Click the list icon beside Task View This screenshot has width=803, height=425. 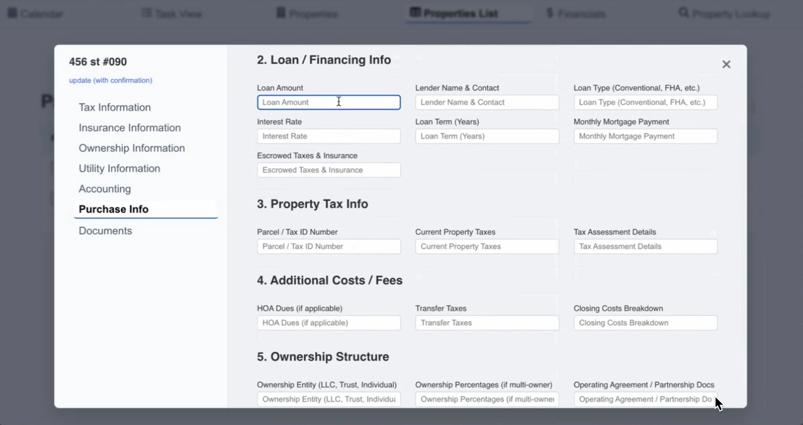(146, 13)
